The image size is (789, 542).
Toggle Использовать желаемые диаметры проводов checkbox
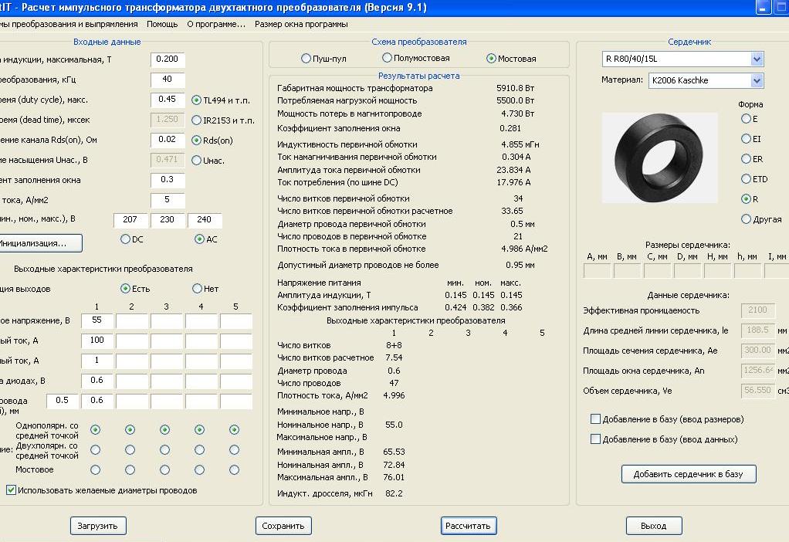[12, 489]
